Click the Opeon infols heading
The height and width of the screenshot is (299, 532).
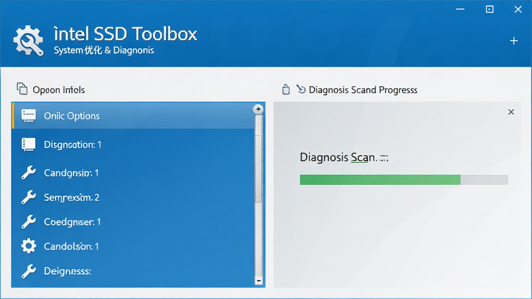pos(59,90)
